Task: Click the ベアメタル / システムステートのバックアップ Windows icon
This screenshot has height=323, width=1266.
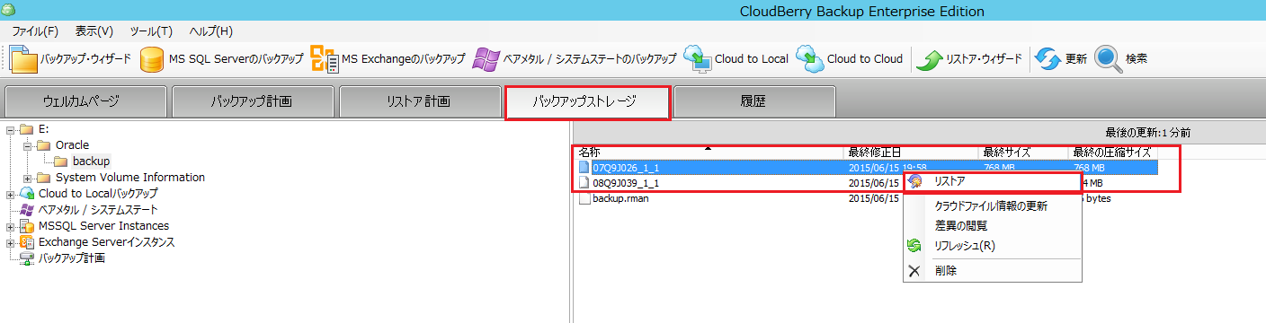Action: coord(486,59)
